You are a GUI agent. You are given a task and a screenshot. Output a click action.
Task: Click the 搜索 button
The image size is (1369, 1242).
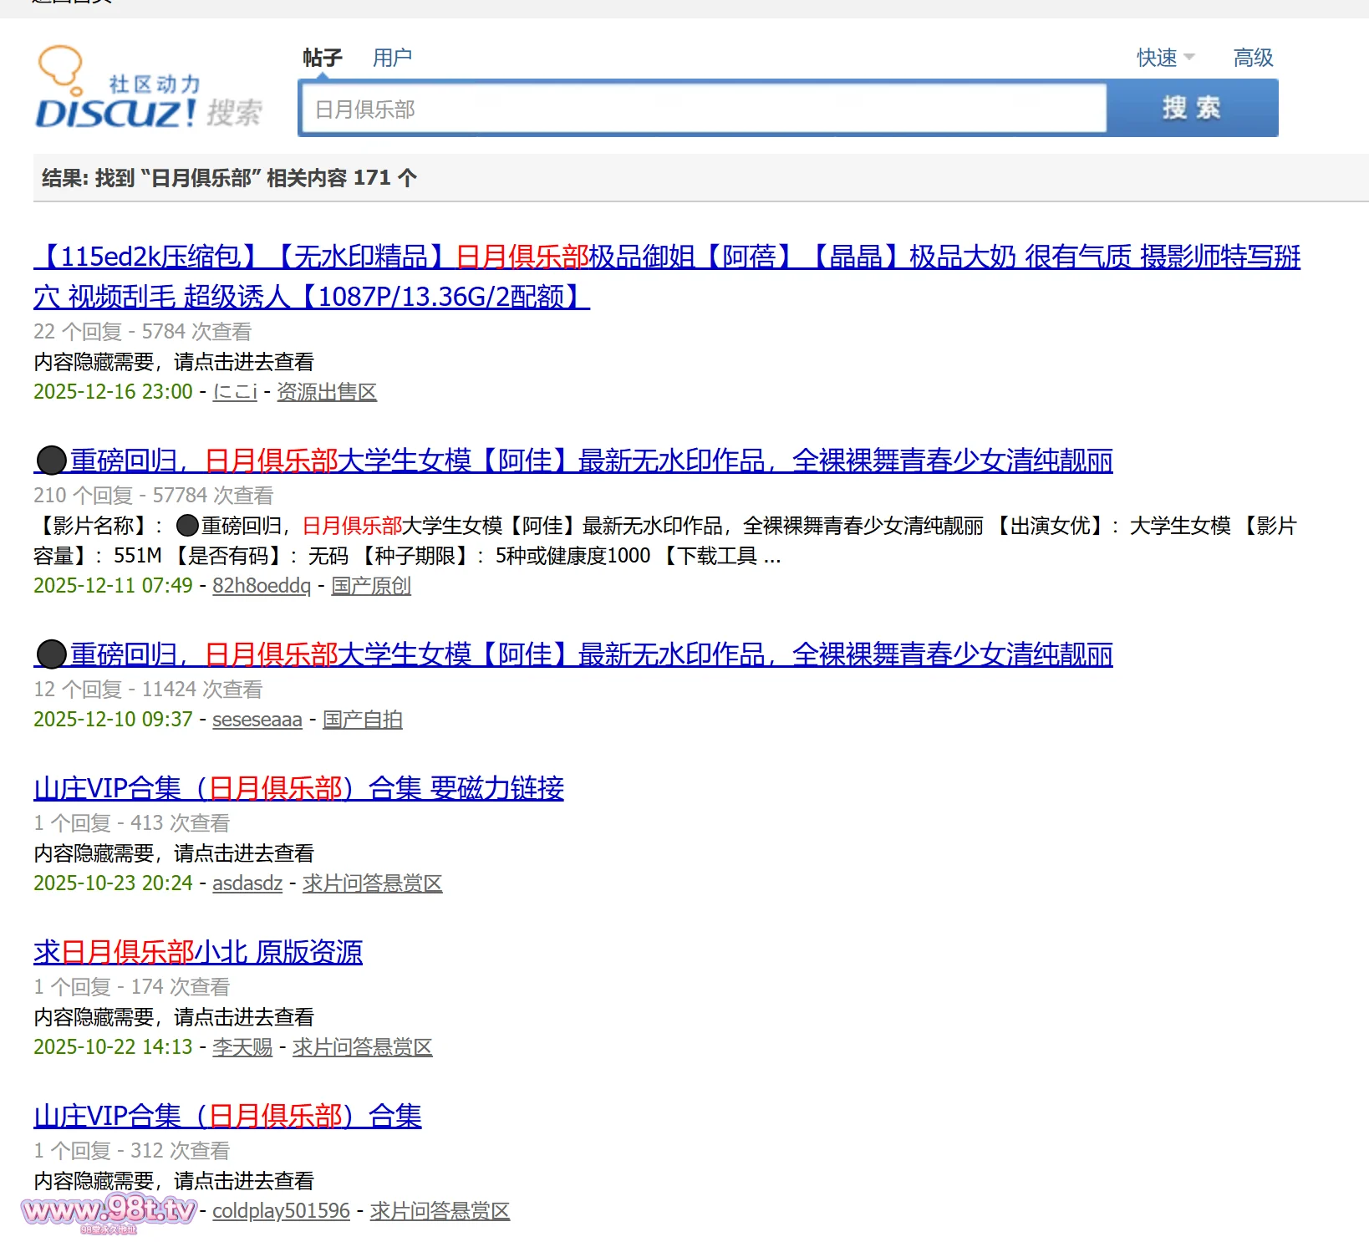(x=1192, y=108)
